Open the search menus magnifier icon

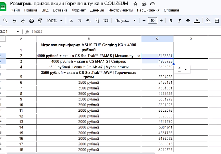5,21
